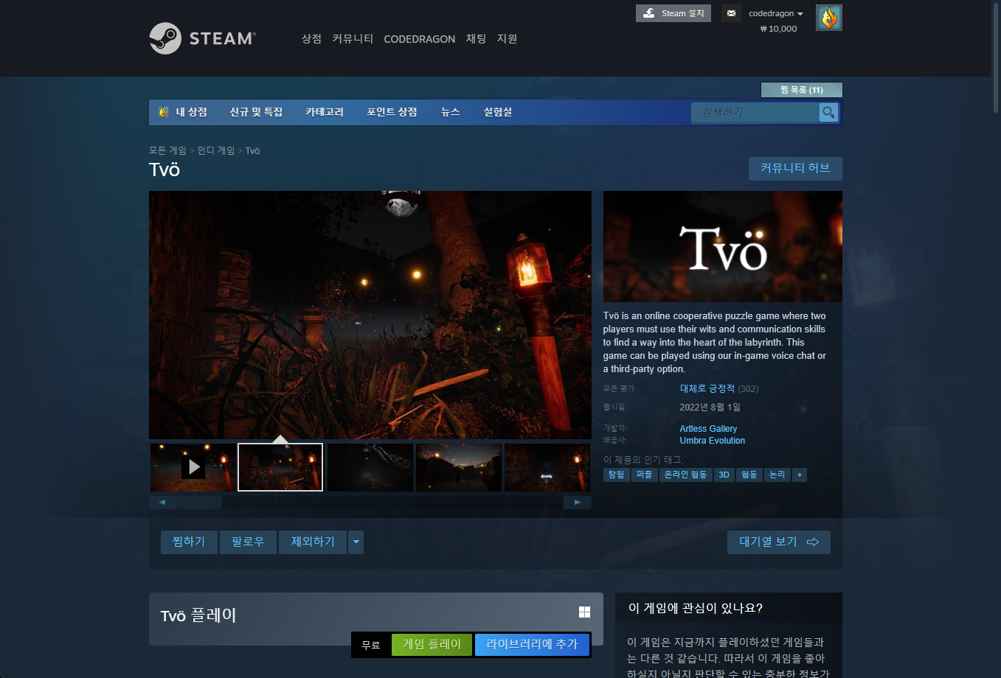1001x678 pixels.
Task: Open the envelope notifications icon
Action: [x=731, y=13]
